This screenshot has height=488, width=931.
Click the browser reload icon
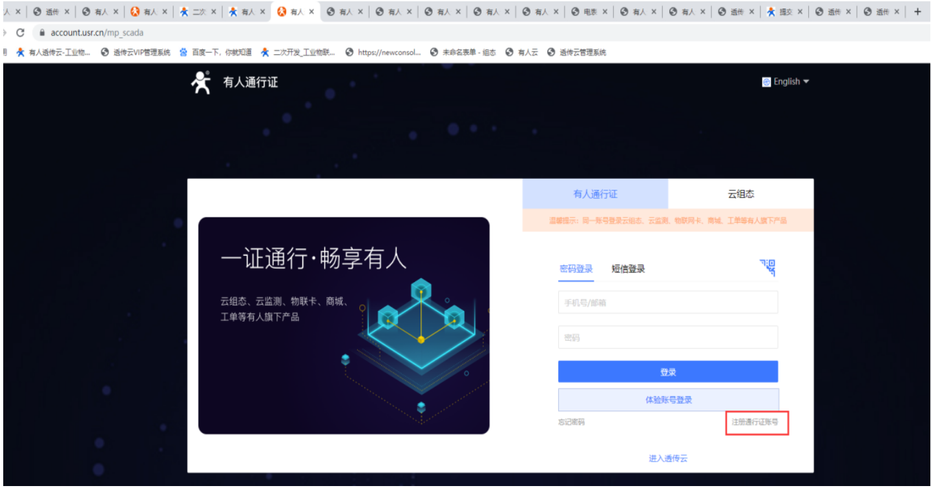click(x=20, y=32)
